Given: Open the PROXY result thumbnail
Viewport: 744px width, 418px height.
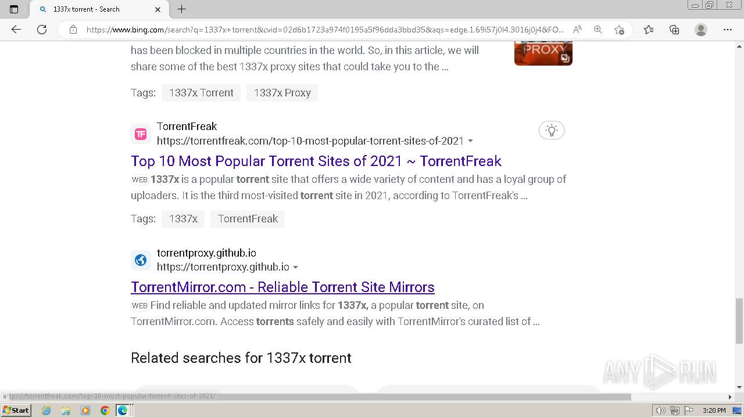Looking at the screenshot, I should coord(543,53).
